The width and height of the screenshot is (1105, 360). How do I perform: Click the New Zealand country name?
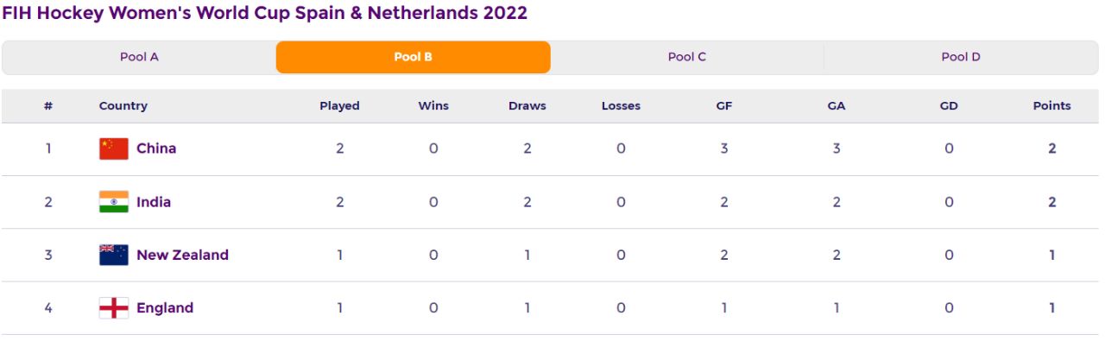[182, 255]
